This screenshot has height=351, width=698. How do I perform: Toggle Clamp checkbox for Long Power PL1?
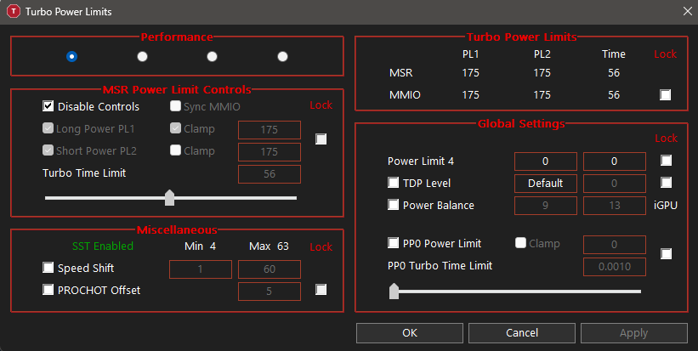[175, 128]
